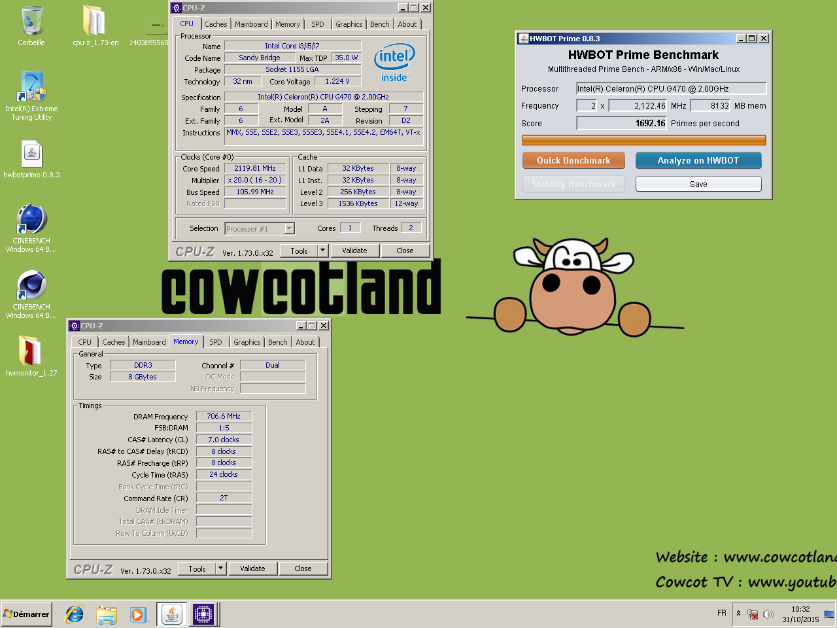Switch to Bench tab in upper CPU-Z
Image resolution: width=837 pixels, height=628 pixels.
pos(380,24)
